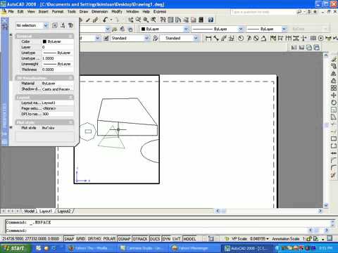This screenshot has width=338, height=253.
Task: Open the Draw menu
Action: point(84,11)
